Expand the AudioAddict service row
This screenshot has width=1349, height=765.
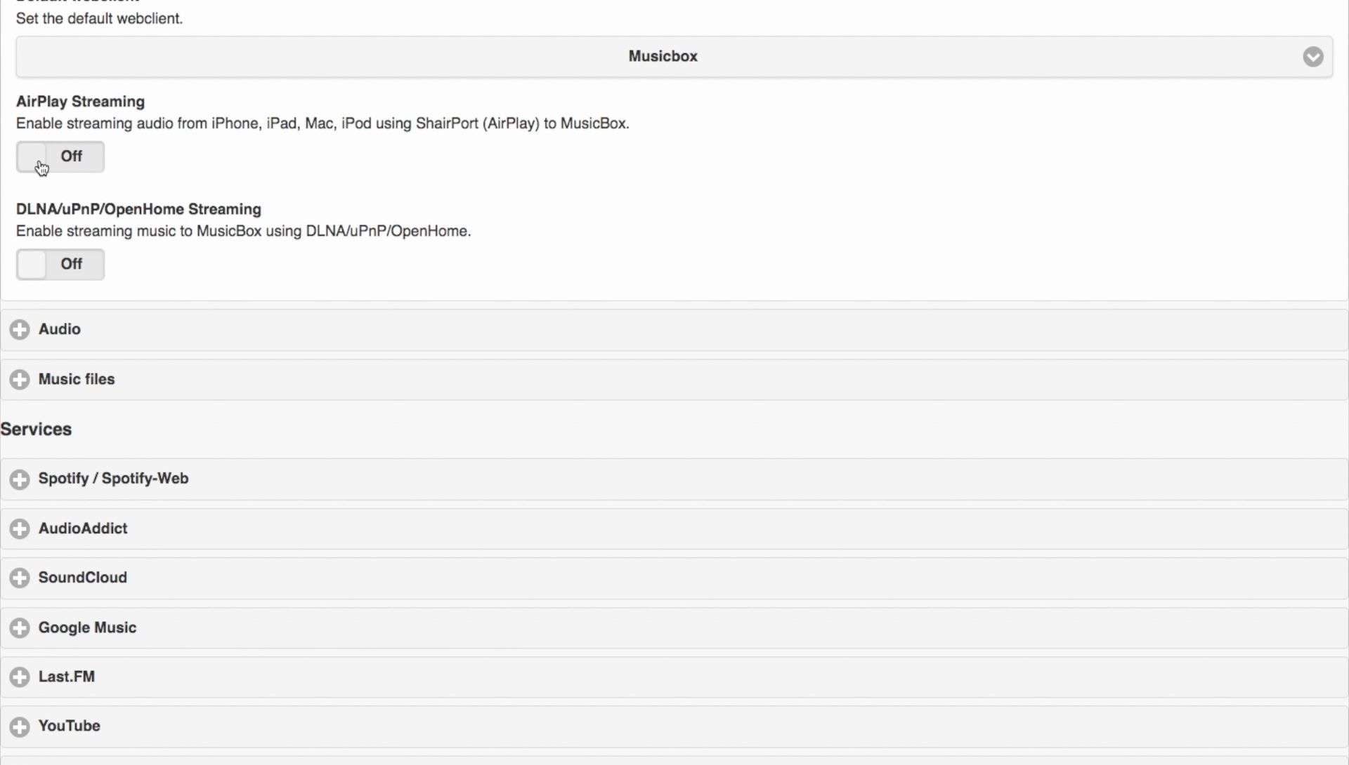coord(83,528)
